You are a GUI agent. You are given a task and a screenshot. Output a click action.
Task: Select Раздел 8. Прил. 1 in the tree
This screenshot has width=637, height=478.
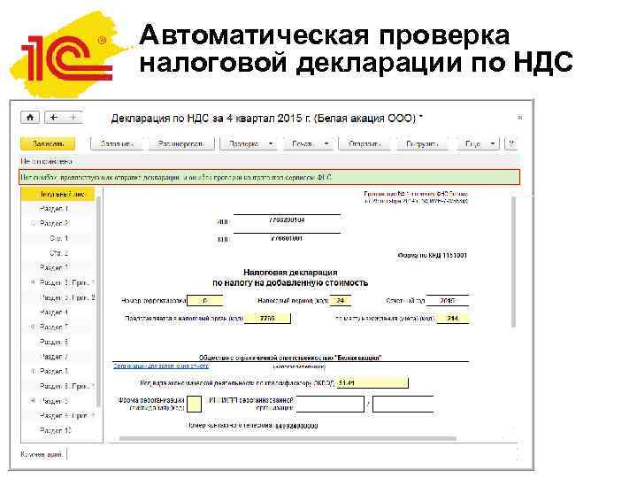click(x=67, y=386)
